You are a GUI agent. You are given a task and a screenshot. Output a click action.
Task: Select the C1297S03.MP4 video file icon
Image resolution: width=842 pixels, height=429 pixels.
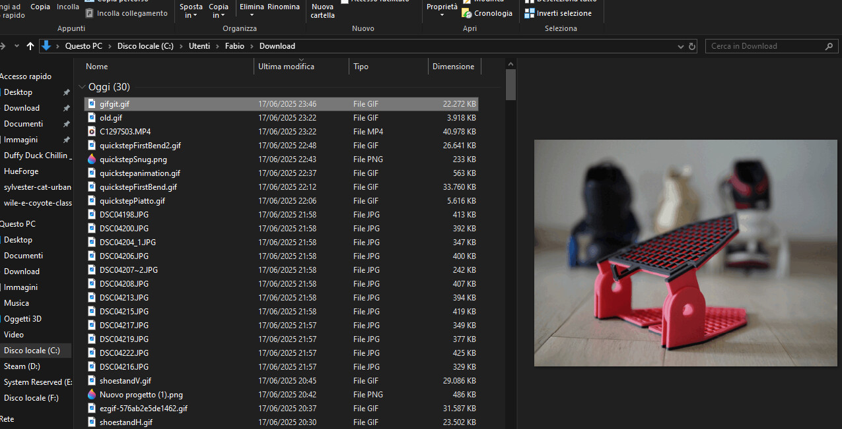tap(92, 132)
